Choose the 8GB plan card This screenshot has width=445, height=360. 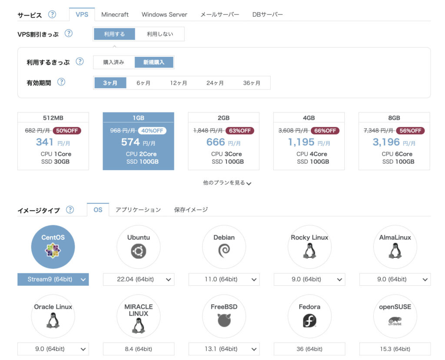(394, 141)
